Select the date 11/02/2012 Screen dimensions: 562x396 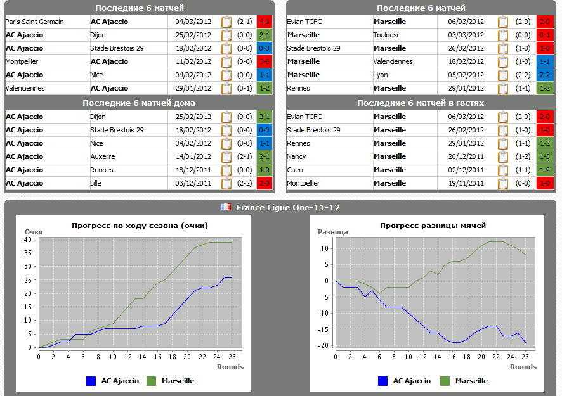(x=193, y=61)
